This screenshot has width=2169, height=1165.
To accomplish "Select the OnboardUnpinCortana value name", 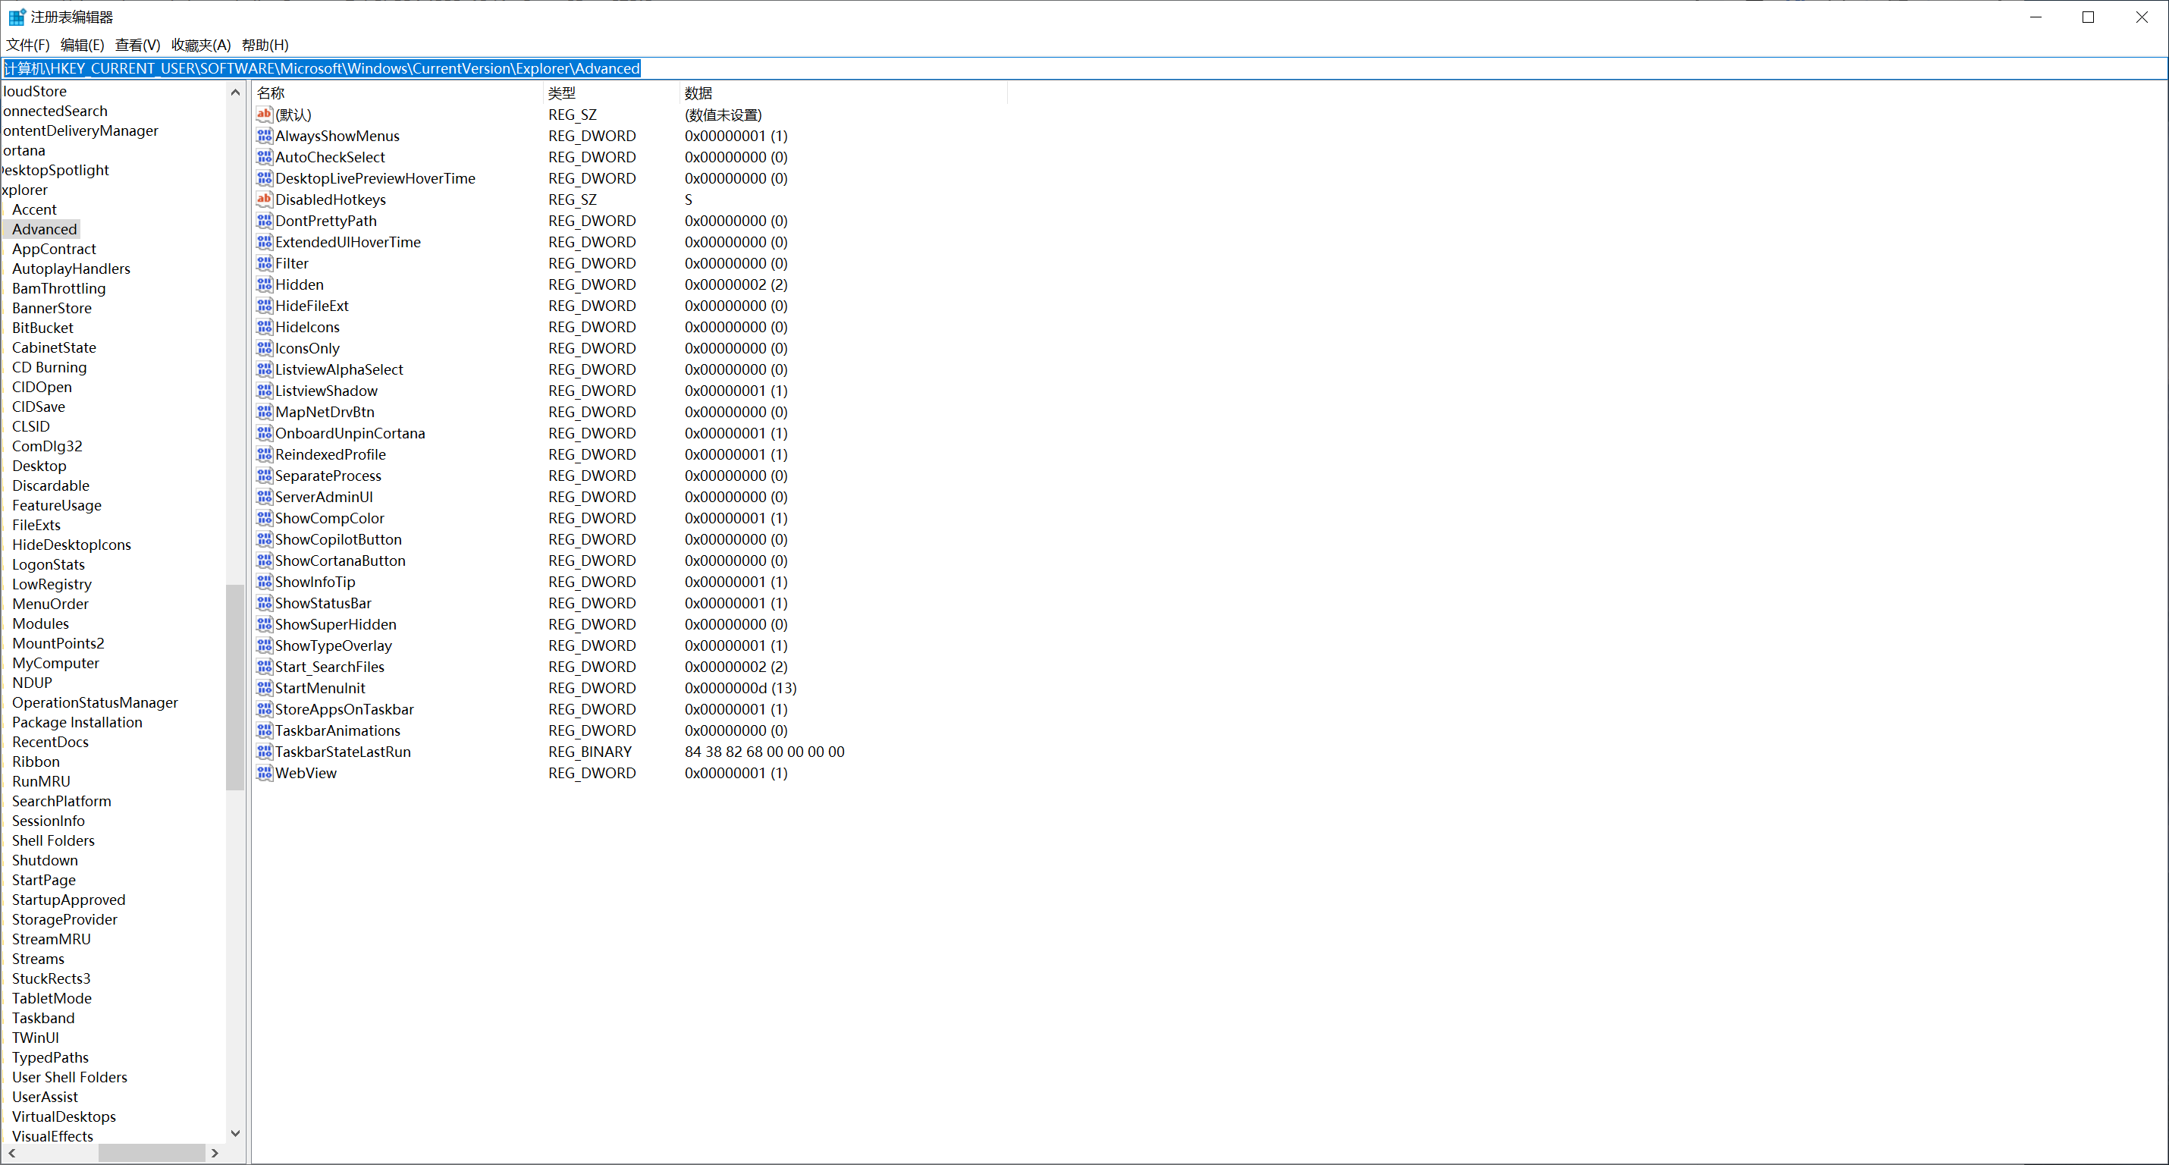I will tap(350, 434).
